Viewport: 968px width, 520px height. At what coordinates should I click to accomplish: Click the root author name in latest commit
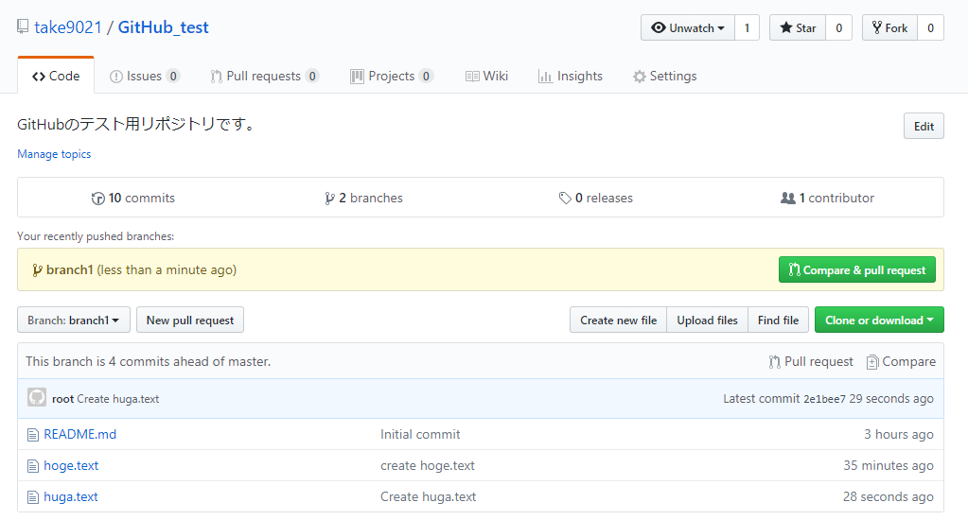63,399
